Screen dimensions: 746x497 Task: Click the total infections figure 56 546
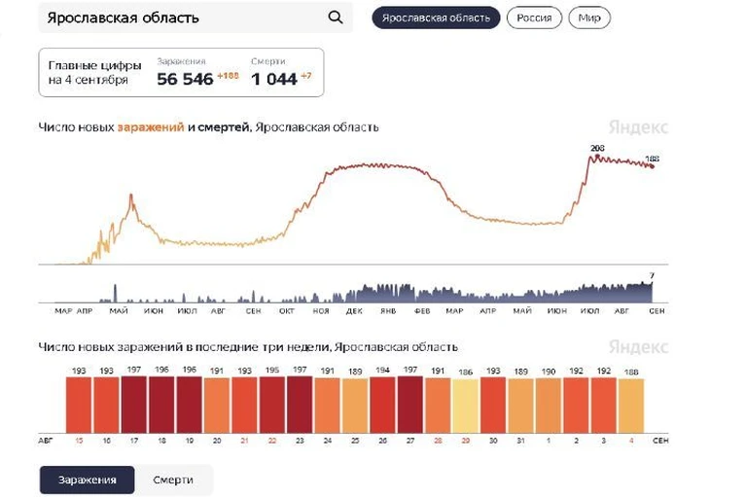185,79
